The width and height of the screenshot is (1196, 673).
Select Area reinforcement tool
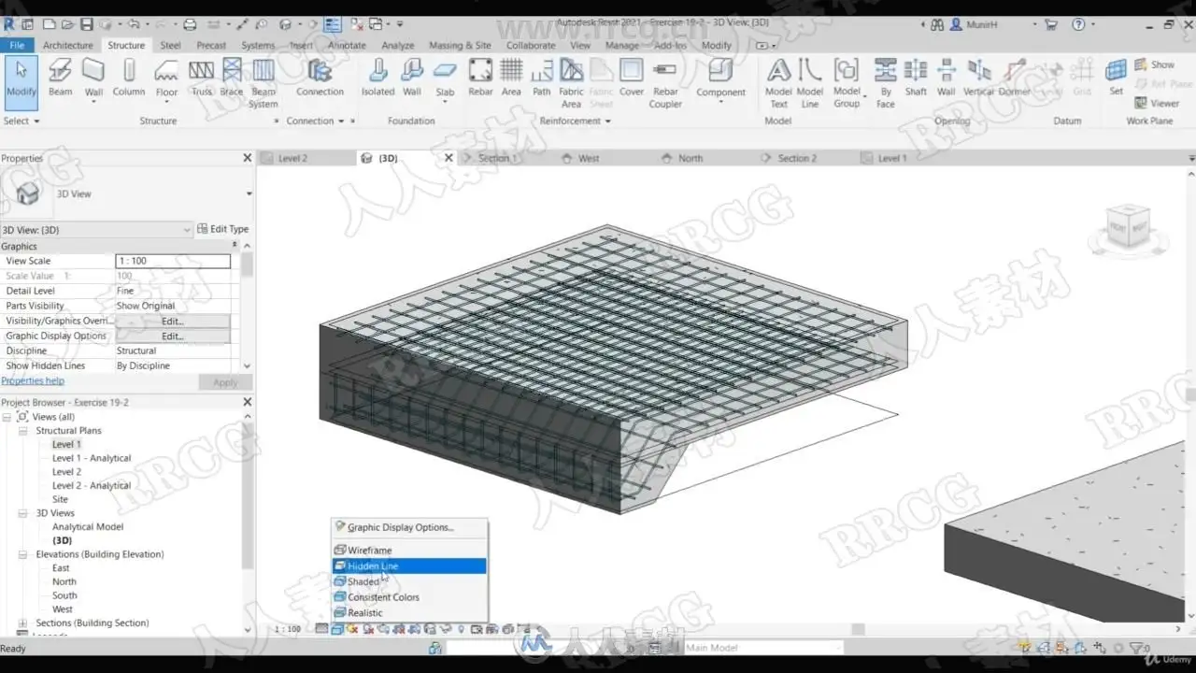click(x=511, y=77)
